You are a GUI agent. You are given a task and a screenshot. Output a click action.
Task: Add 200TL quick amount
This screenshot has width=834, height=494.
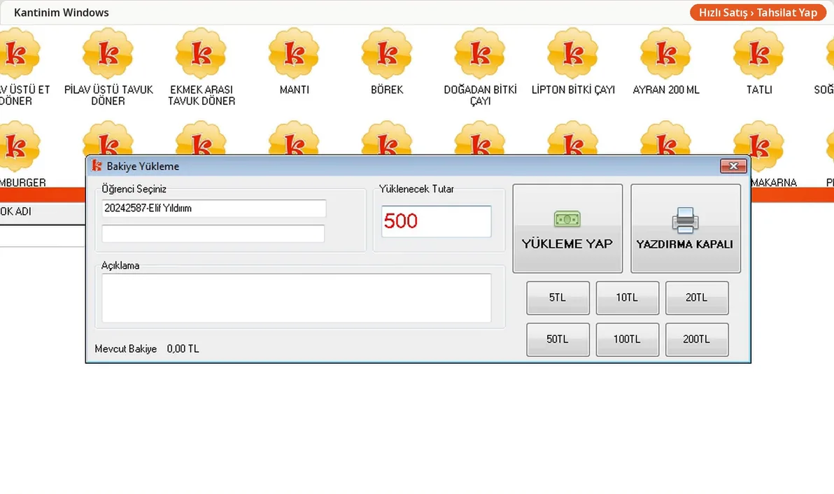coord(697,339)
